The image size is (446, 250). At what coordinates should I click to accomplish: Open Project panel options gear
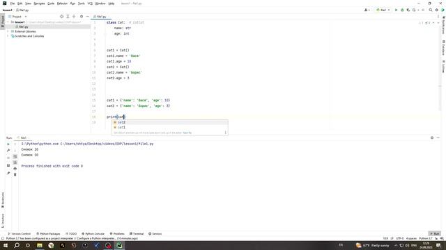click(x=82, y=17)
